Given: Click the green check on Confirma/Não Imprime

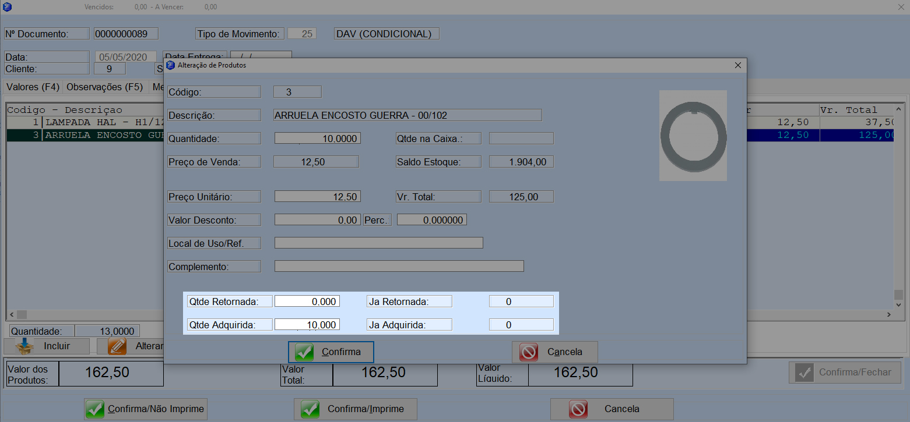Looking at the screenshot, I should 95,409.
